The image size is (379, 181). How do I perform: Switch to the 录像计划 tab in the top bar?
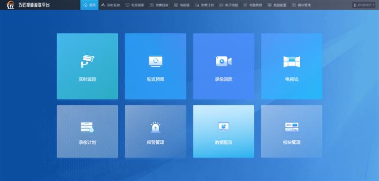204,5
